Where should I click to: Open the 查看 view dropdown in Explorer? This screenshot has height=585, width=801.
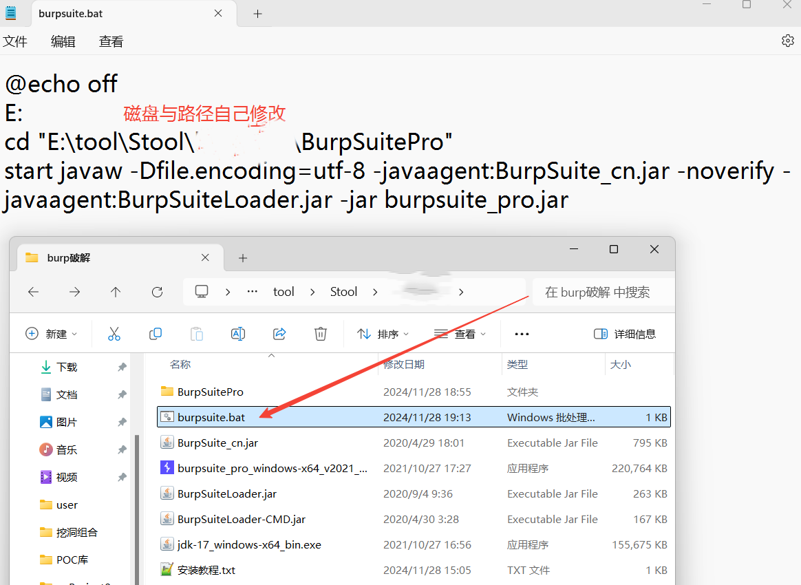coord(460,334)
